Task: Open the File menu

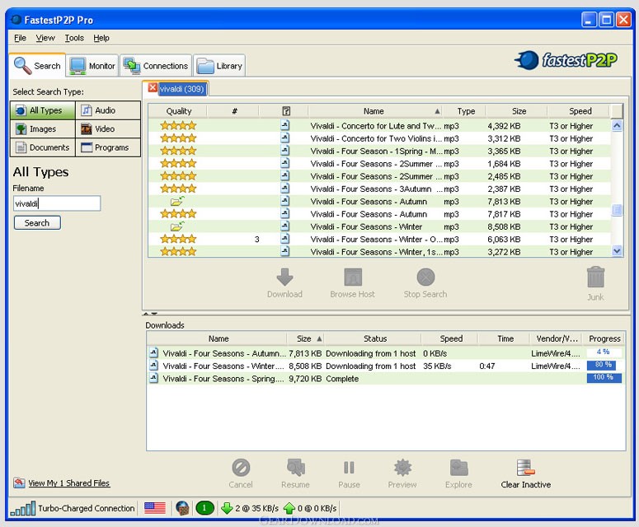Action: (x=20, y=38)
